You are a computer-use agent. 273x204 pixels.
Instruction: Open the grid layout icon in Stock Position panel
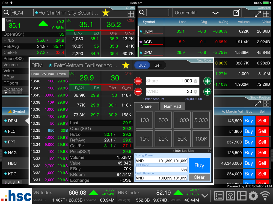point(266,104)
